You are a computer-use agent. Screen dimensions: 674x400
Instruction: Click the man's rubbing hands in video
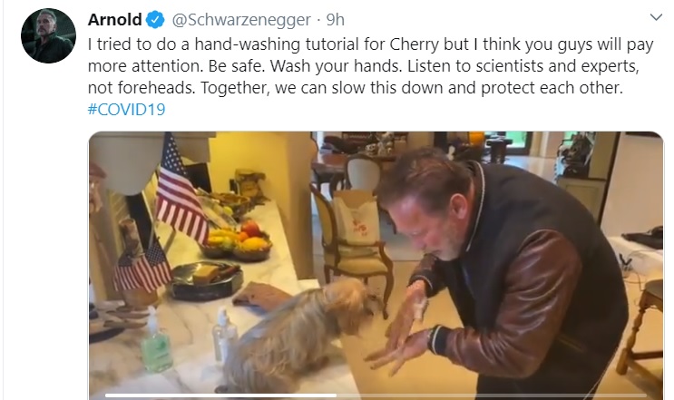tap(397, 333)
